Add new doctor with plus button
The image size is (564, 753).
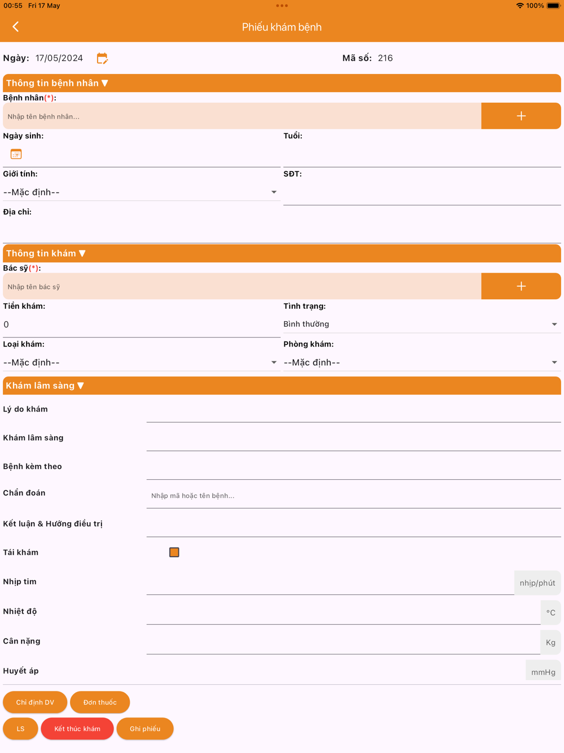tap(521, 286)
